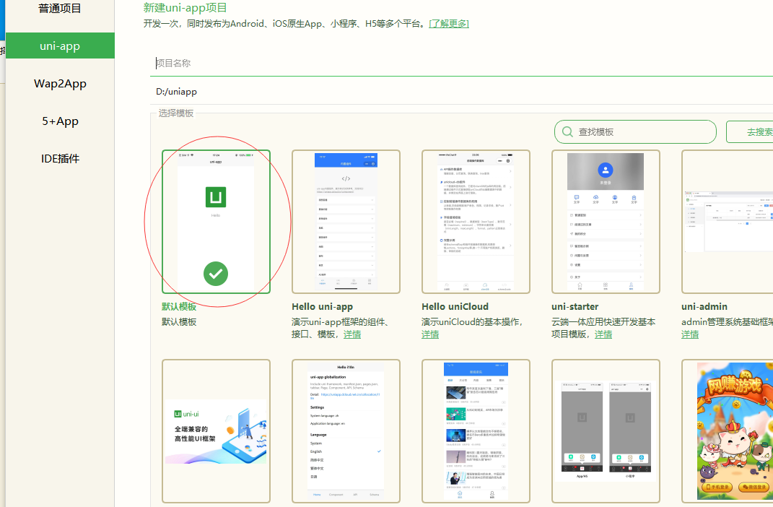Click the green checkmark on 默认模板

[x=216, y=274]
